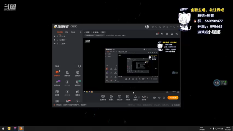Switch to the third scene tab
Screen dimensions: 233x131
(x=73, y=32)
